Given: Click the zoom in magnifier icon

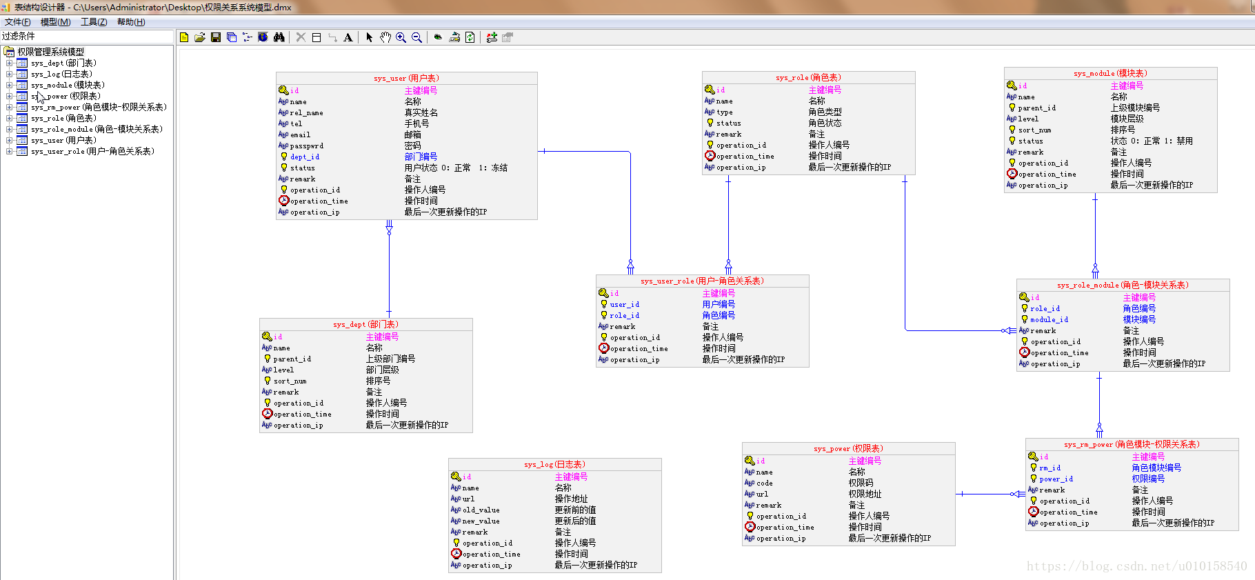Looking at the screenshot, I should [x=401, y=37].
